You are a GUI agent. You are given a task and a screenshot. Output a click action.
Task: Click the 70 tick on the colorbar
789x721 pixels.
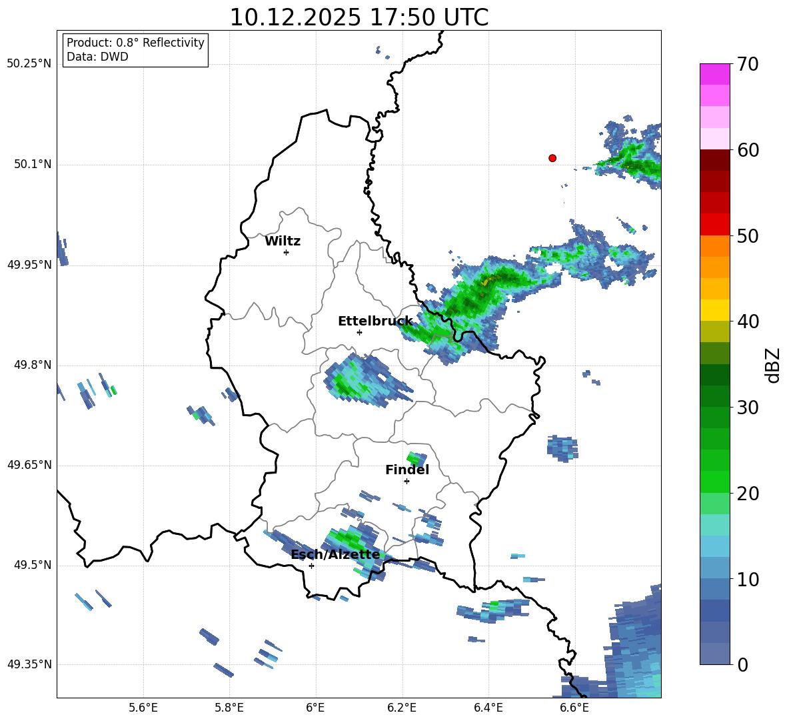point(748,65)
